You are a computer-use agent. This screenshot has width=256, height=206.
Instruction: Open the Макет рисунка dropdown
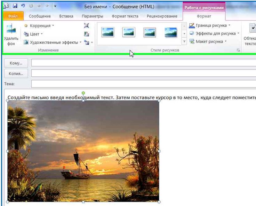point(208,41)
